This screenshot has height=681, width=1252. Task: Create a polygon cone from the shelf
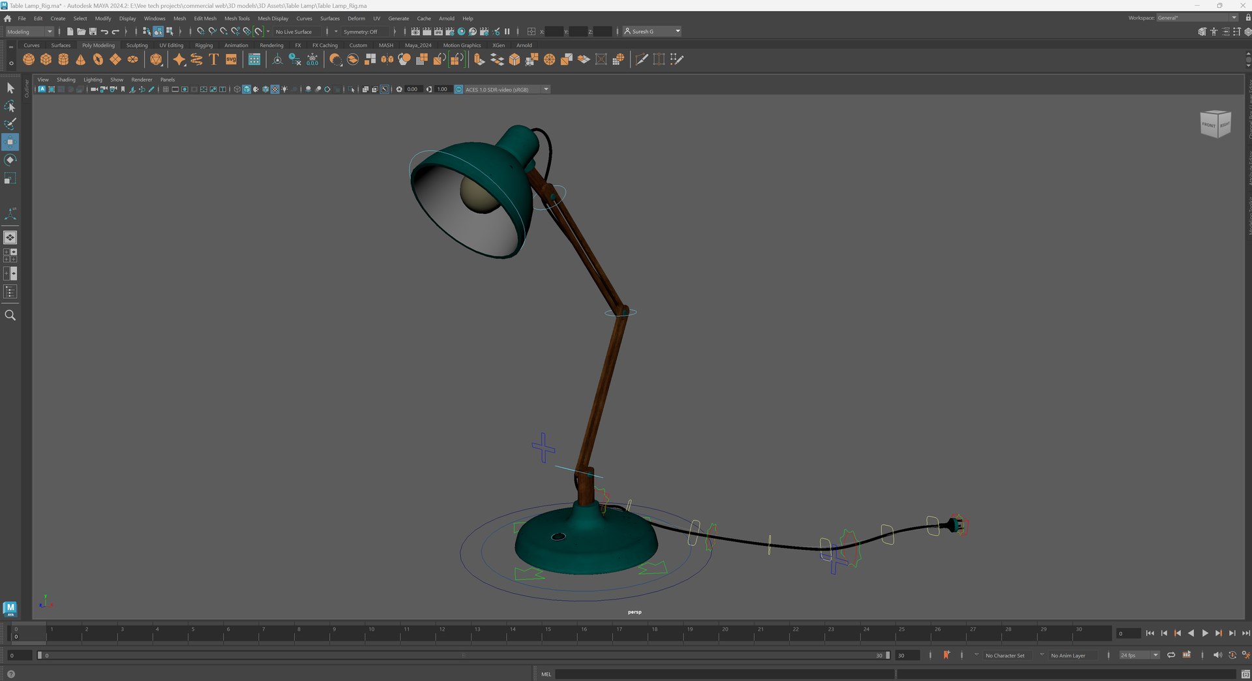coord(80,59)
